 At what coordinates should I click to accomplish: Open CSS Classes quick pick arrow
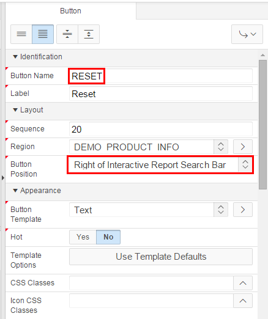tap(243, 283)
